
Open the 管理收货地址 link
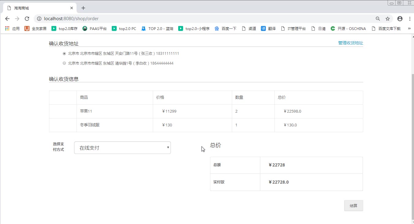351,43
